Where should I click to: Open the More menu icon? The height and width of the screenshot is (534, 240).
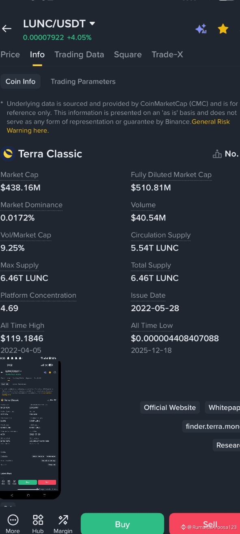13,524
